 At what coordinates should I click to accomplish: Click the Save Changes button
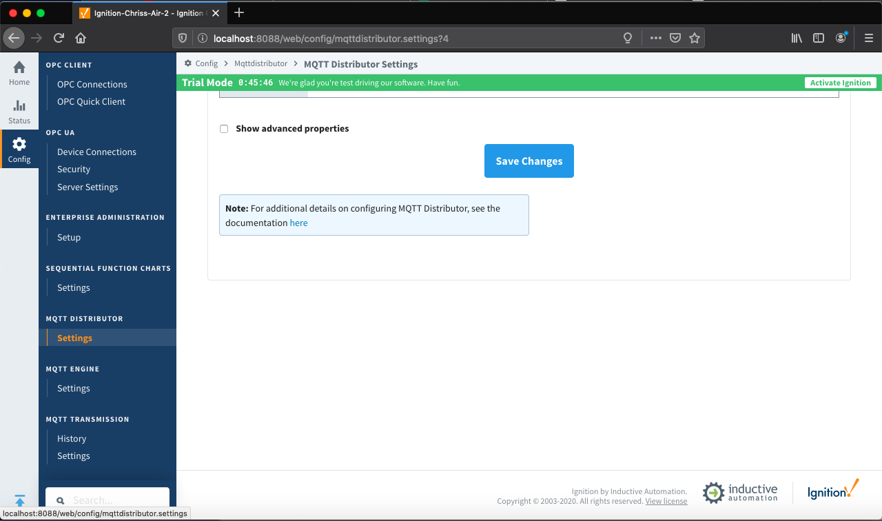529,161
